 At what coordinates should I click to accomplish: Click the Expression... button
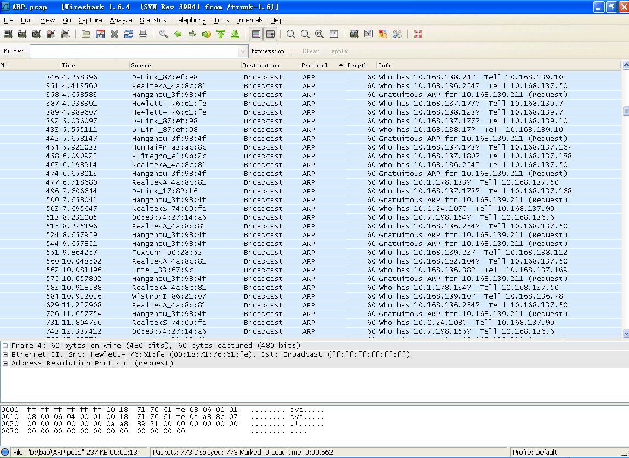pos(272,51)
